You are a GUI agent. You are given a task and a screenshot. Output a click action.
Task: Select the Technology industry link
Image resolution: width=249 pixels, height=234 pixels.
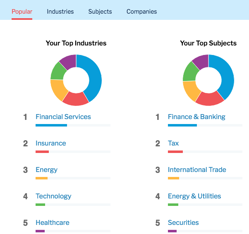[x=53, y=196]
